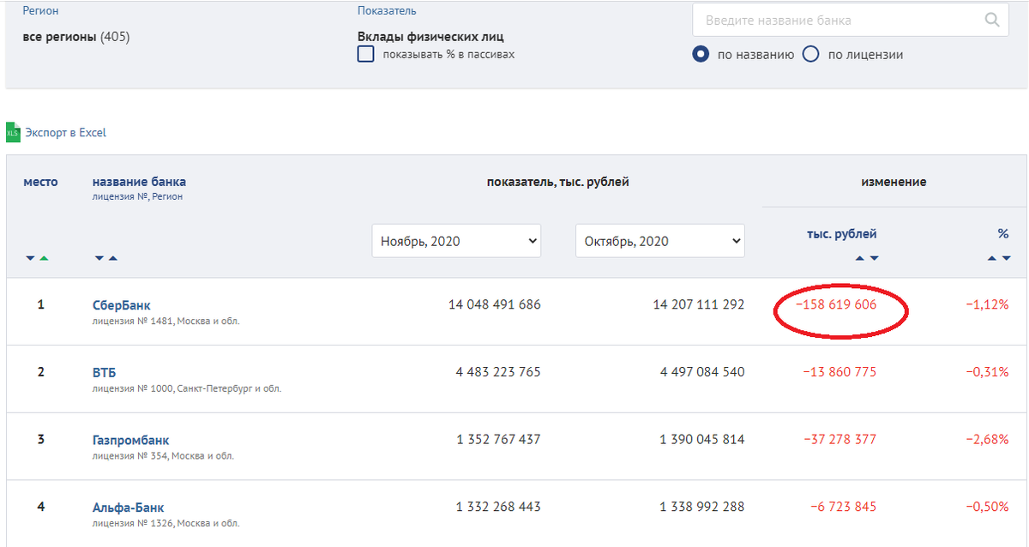Click 'лицензия № 1326, Москва и обл.' text
The height and width of the screenshot is (547, 1029).
165,523
